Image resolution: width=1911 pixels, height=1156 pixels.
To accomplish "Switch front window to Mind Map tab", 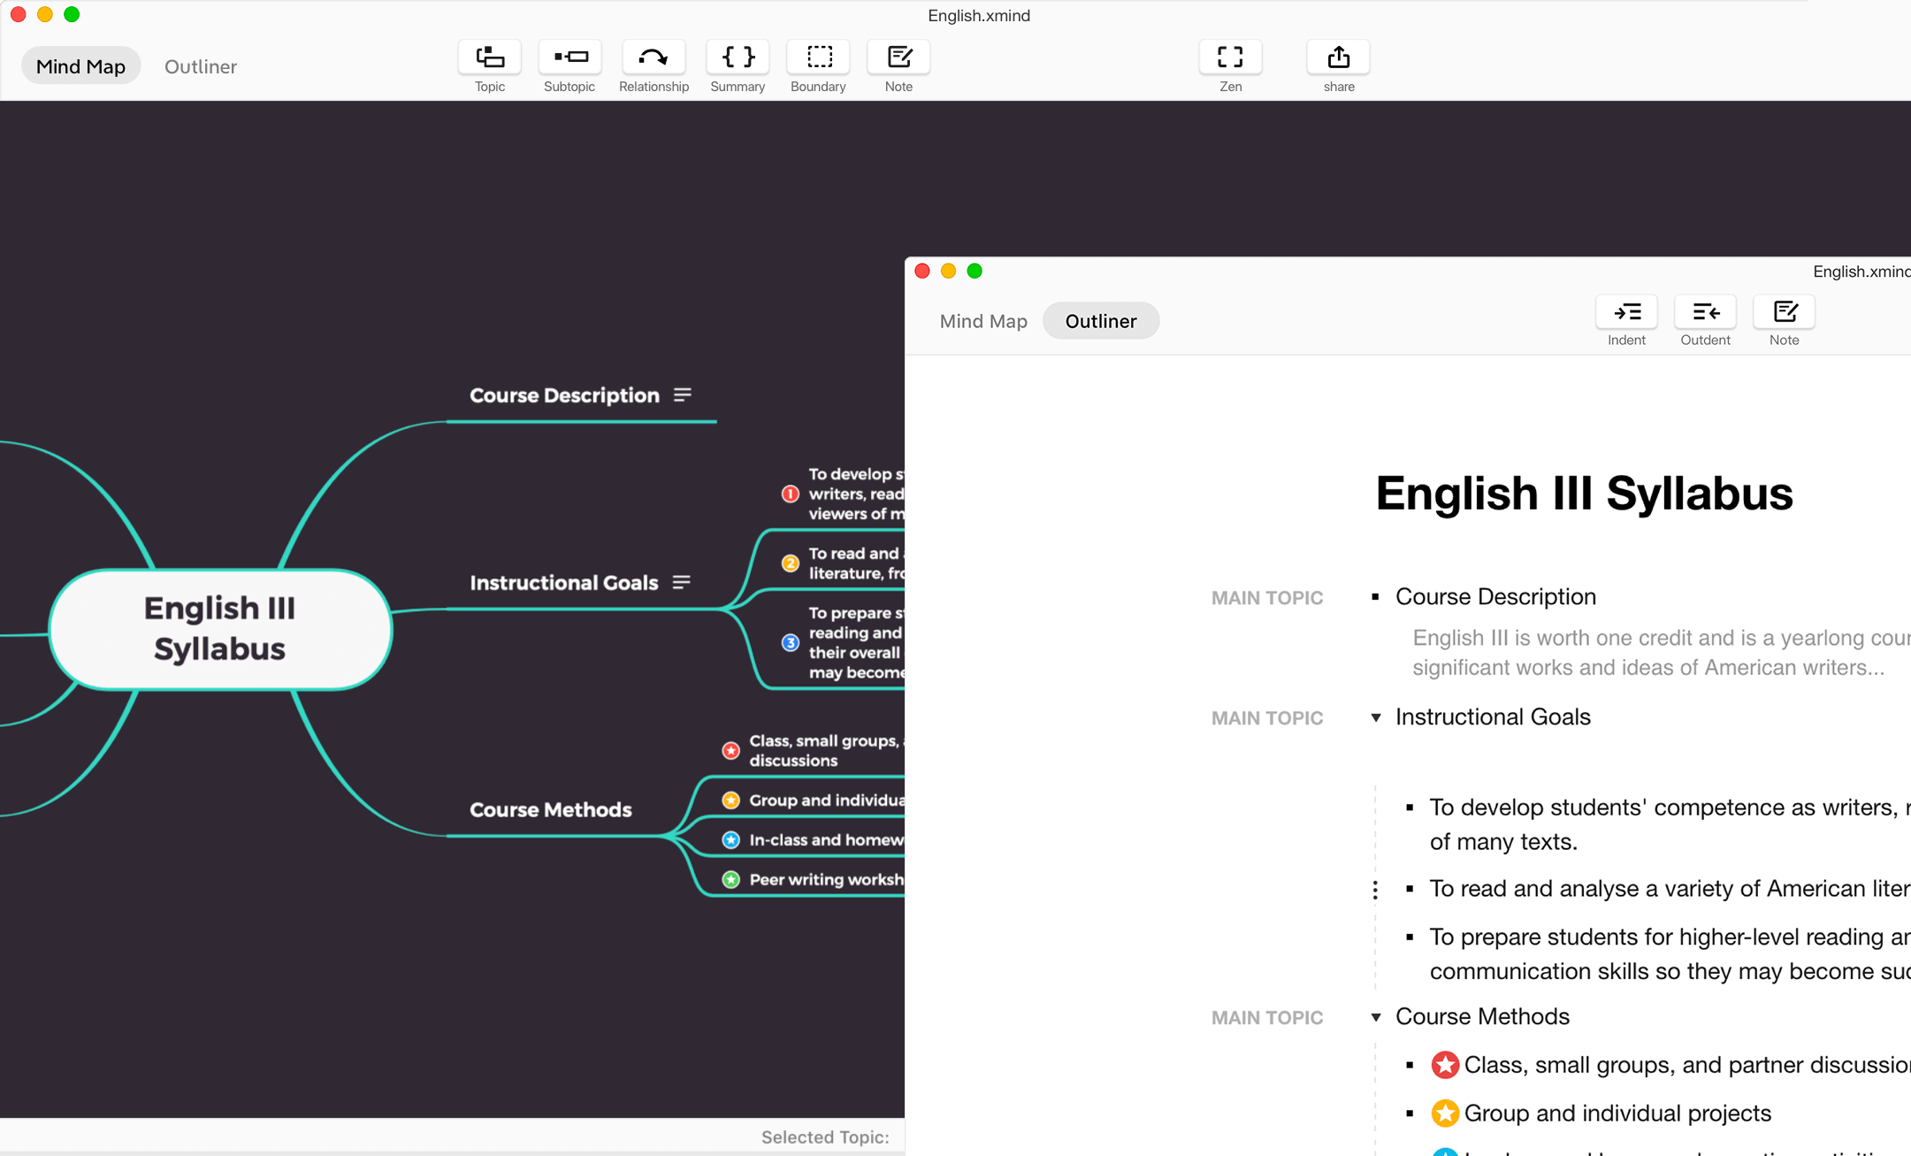I will point(982,321).
